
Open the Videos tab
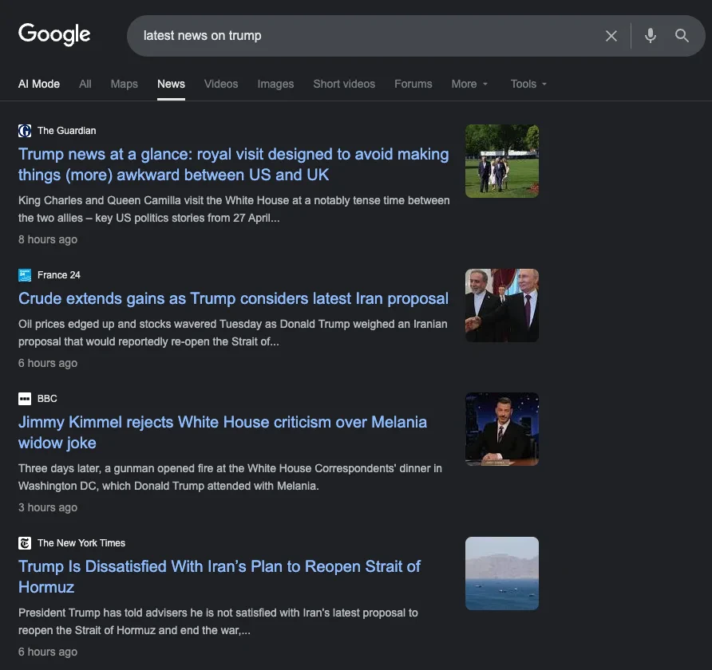(221, 84)
